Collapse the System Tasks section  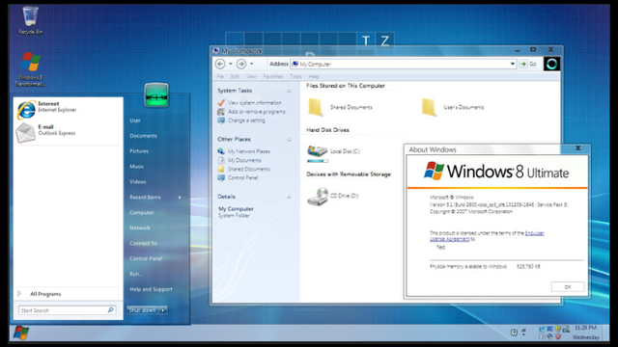tap(289, 91)
